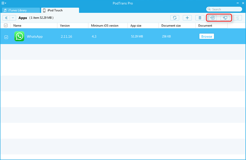Switch to the iTunes Library tab

[20, 10]
